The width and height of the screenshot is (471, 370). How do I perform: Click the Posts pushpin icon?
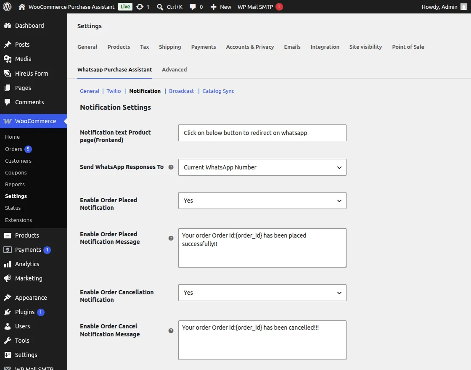coord(8,45)
